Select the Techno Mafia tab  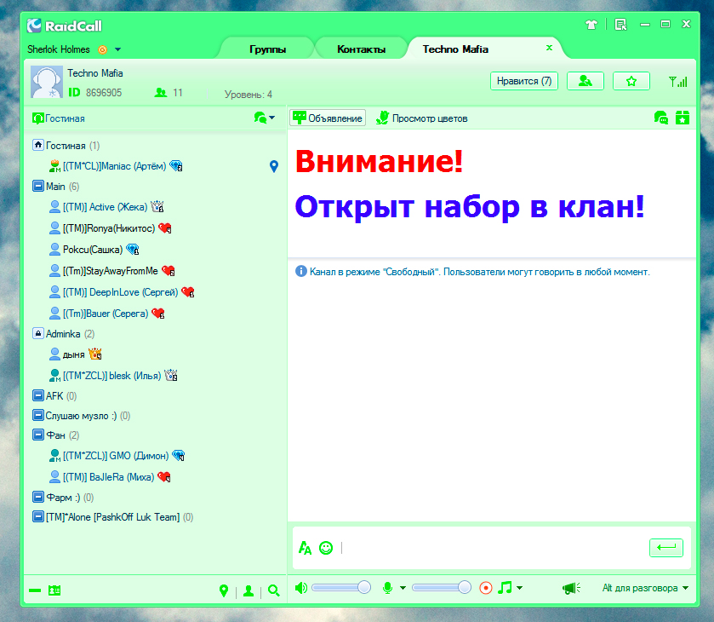tap(455, 49)
